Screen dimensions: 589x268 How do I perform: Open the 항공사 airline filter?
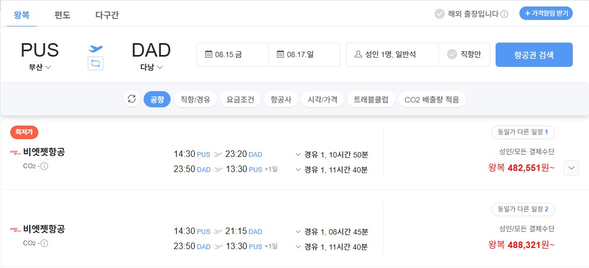pyautogui.click(x=281, y=99)
